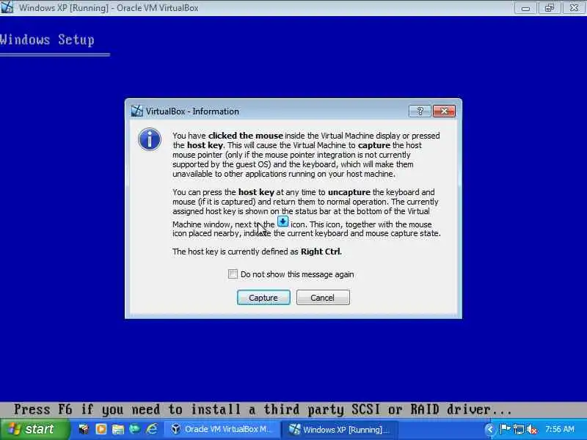
Task: Open the Oracle VM VirtualBox Manager taskbar item
Action: 222,429
